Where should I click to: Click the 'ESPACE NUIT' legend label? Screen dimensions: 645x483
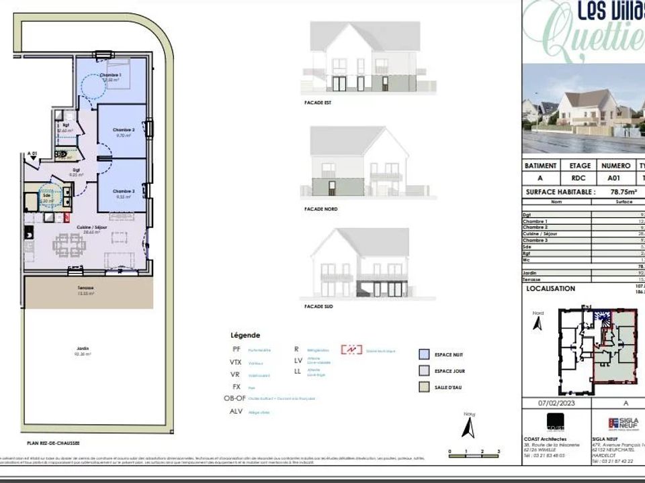point(449,354)
